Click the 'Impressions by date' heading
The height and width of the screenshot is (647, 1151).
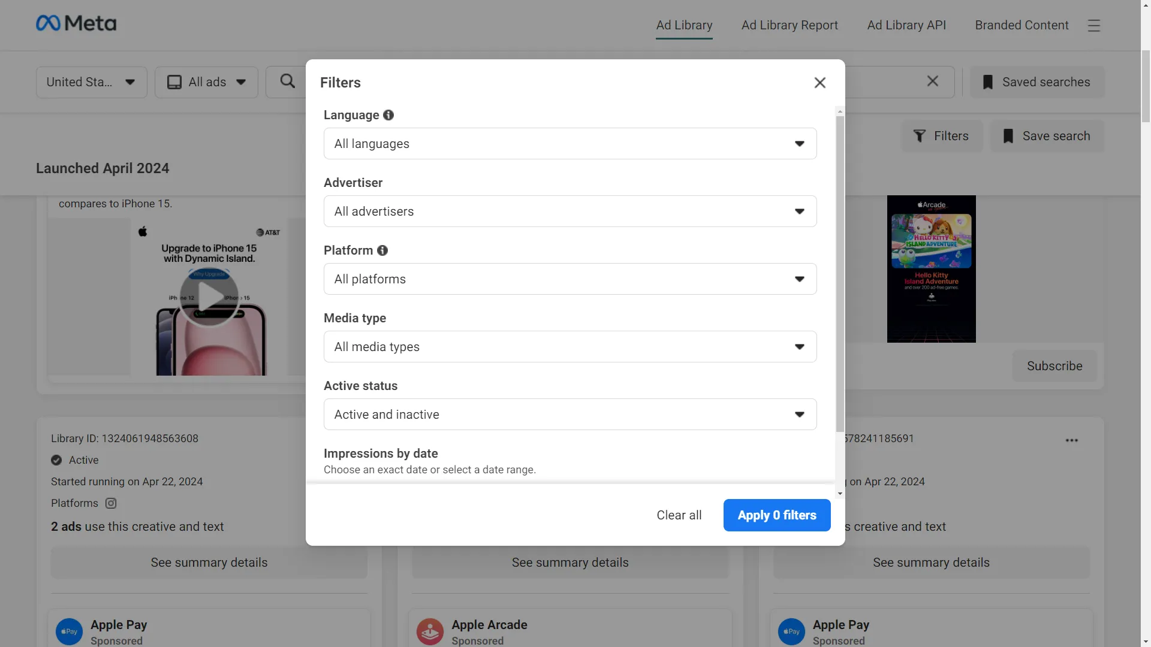[381, 453]
